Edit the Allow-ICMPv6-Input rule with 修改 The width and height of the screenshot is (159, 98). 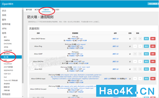click(x=146, y=79)
